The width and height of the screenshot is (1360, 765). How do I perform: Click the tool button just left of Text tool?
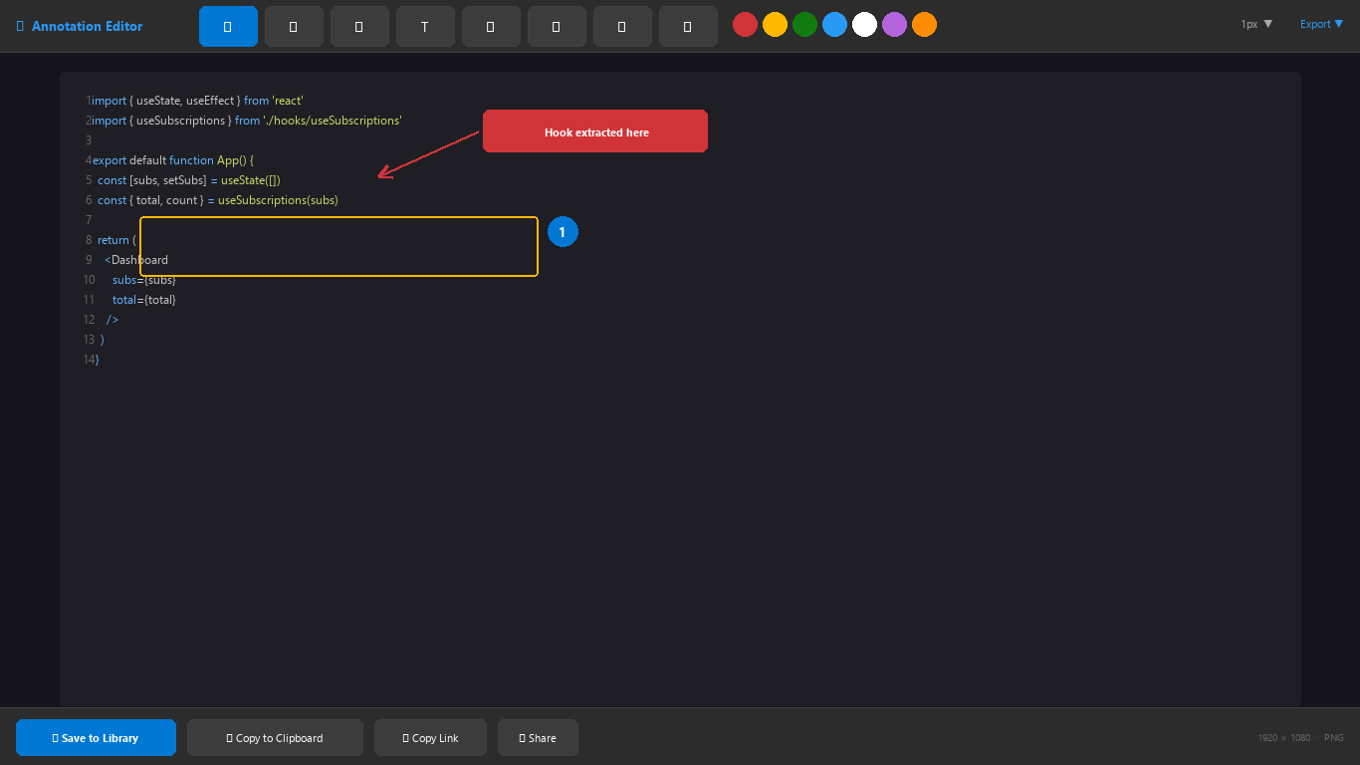359,26
